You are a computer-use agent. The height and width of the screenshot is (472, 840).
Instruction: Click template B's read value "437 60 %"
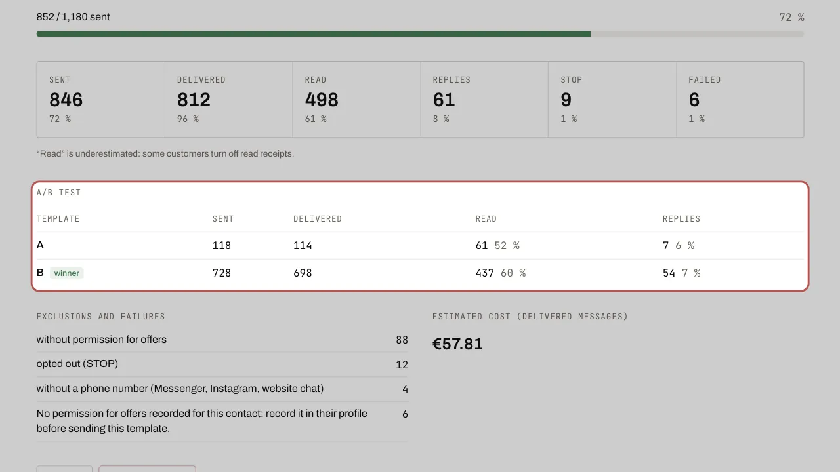(x=501, y=273)
